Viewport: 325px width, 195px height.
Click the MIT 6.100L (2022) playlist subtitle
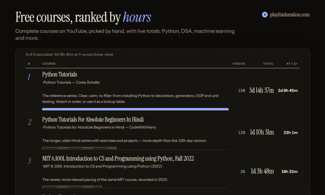(102, 166)
